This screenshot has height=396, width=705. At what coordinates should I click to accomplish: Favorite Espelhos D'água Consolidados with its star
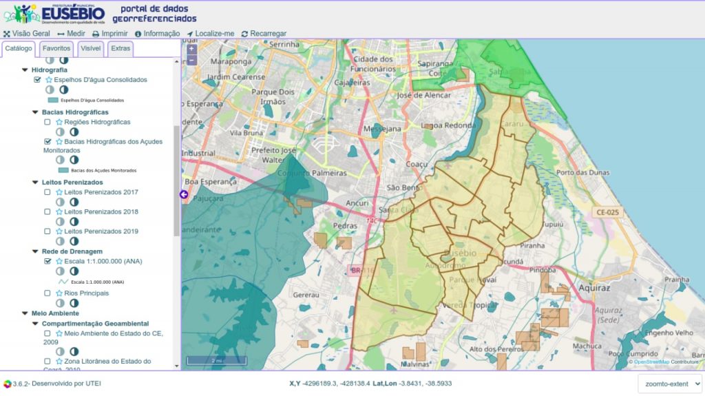(x=49, y=80)
